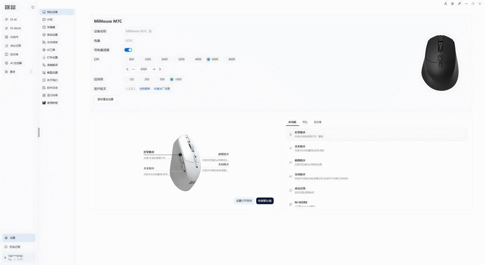Open M-Work in the left sidebar
The height and width of the screenshot is (265, 485).
click(19, 28)
